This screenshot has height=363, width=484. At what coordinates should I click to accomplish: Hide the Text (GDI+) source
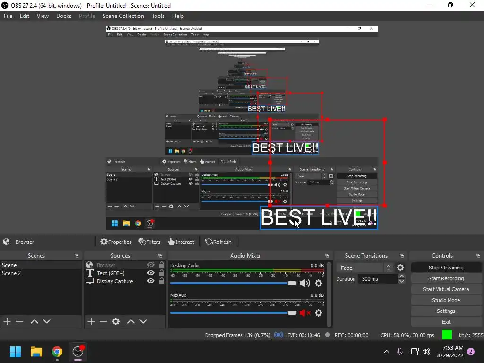151,273
